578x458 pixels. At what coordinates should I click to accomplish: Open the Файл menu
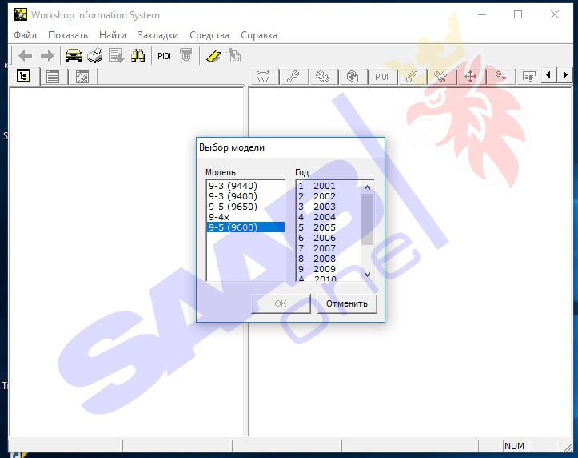coord(25,35)
